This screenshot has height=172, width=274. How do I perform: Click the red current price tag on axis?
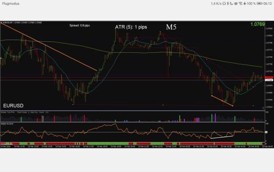click(x=269, y=77)
